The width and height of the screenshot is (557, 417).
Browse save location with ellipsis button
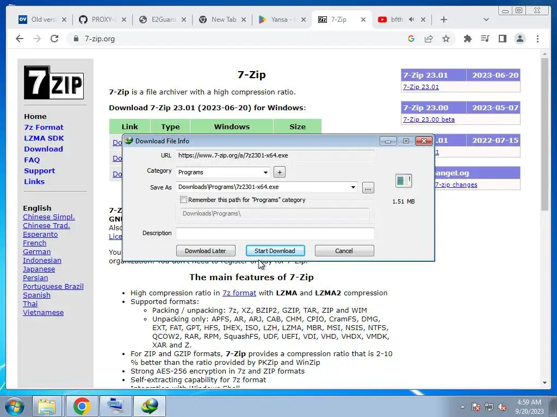pyautogui.click(x=368, y=187)
